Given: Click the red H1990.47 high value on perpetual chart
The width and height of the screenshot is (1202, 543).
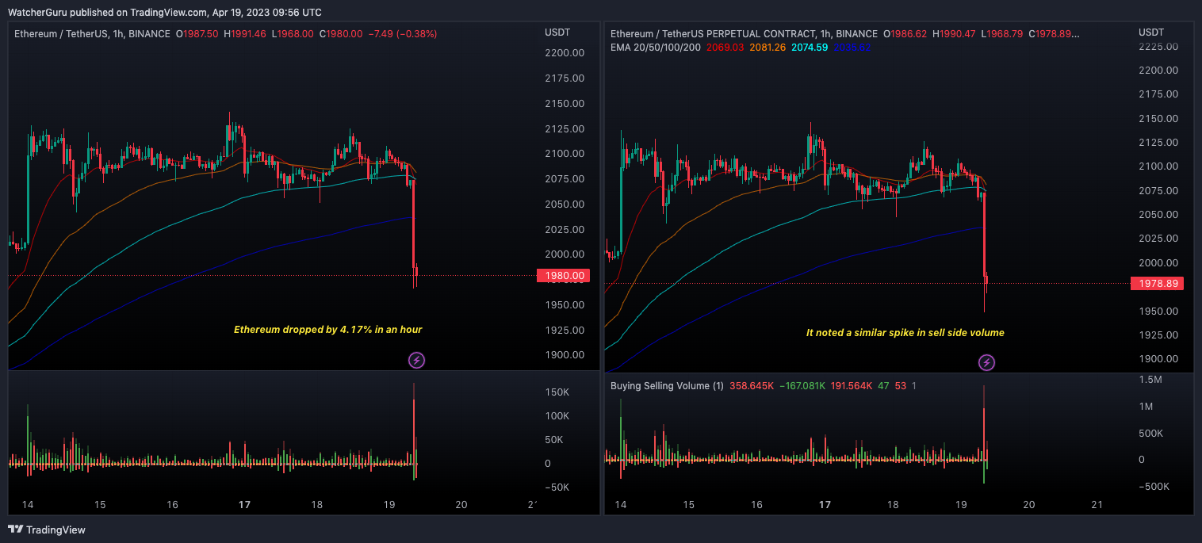Looking at the screenshot, I should pos(954,34).
